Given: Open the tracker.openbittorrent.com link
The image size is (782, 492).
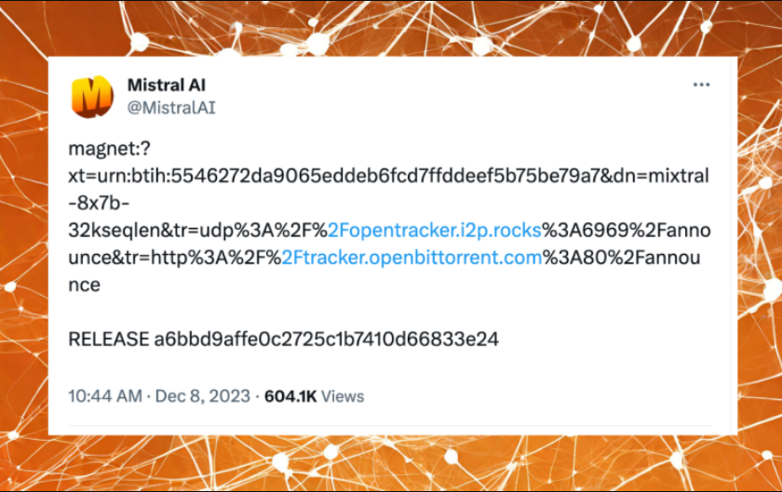Looking at the screenshot, I should point(411,258).
